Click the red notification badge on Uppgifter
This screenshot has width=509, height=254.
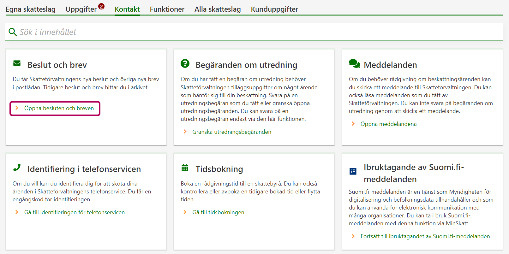[101, 6]
